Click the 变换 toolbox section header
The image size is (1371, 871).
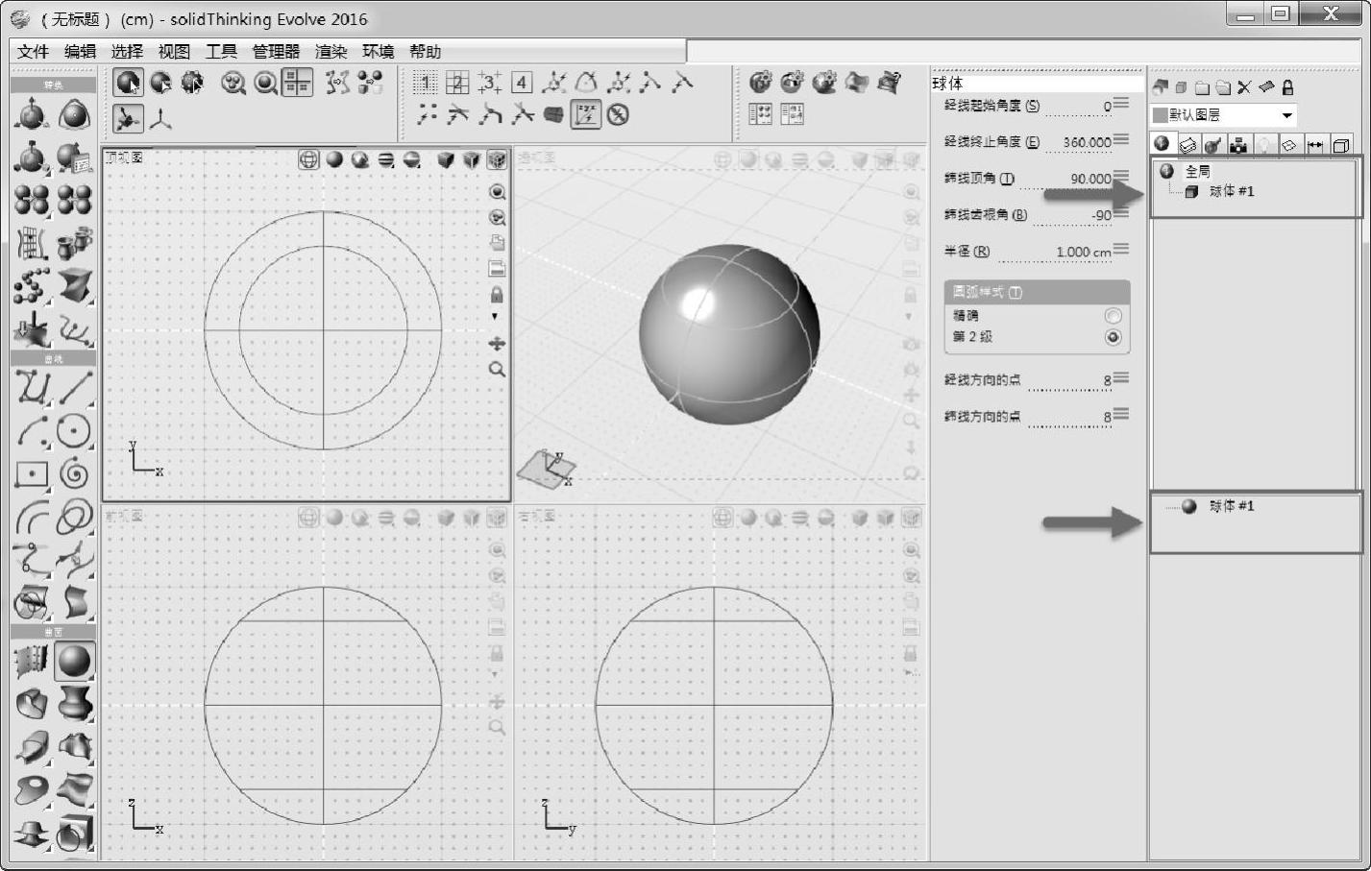click(x=53, y=85)
